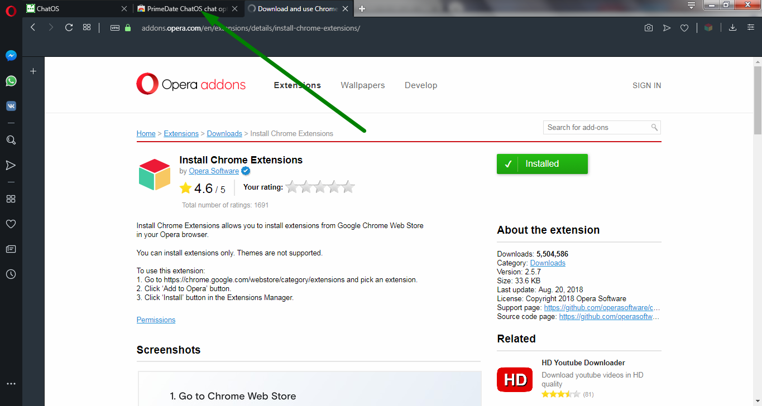Open the tab menu icon in title bar

pos(691,6)
